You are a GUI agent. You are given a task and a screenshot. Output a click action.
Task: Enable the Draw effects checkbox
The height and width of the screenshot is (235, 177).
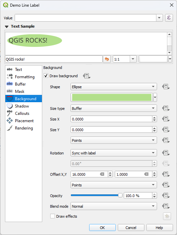click(x=53, y=216)
